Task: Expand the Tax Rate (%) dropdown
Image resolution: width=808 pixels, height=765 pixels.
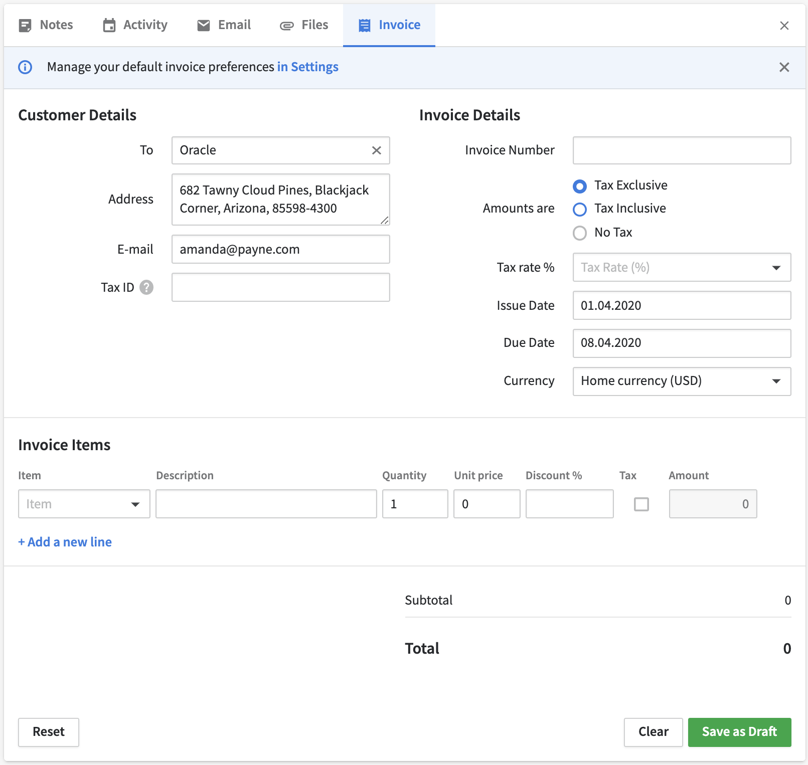Action: click(682, 268)
